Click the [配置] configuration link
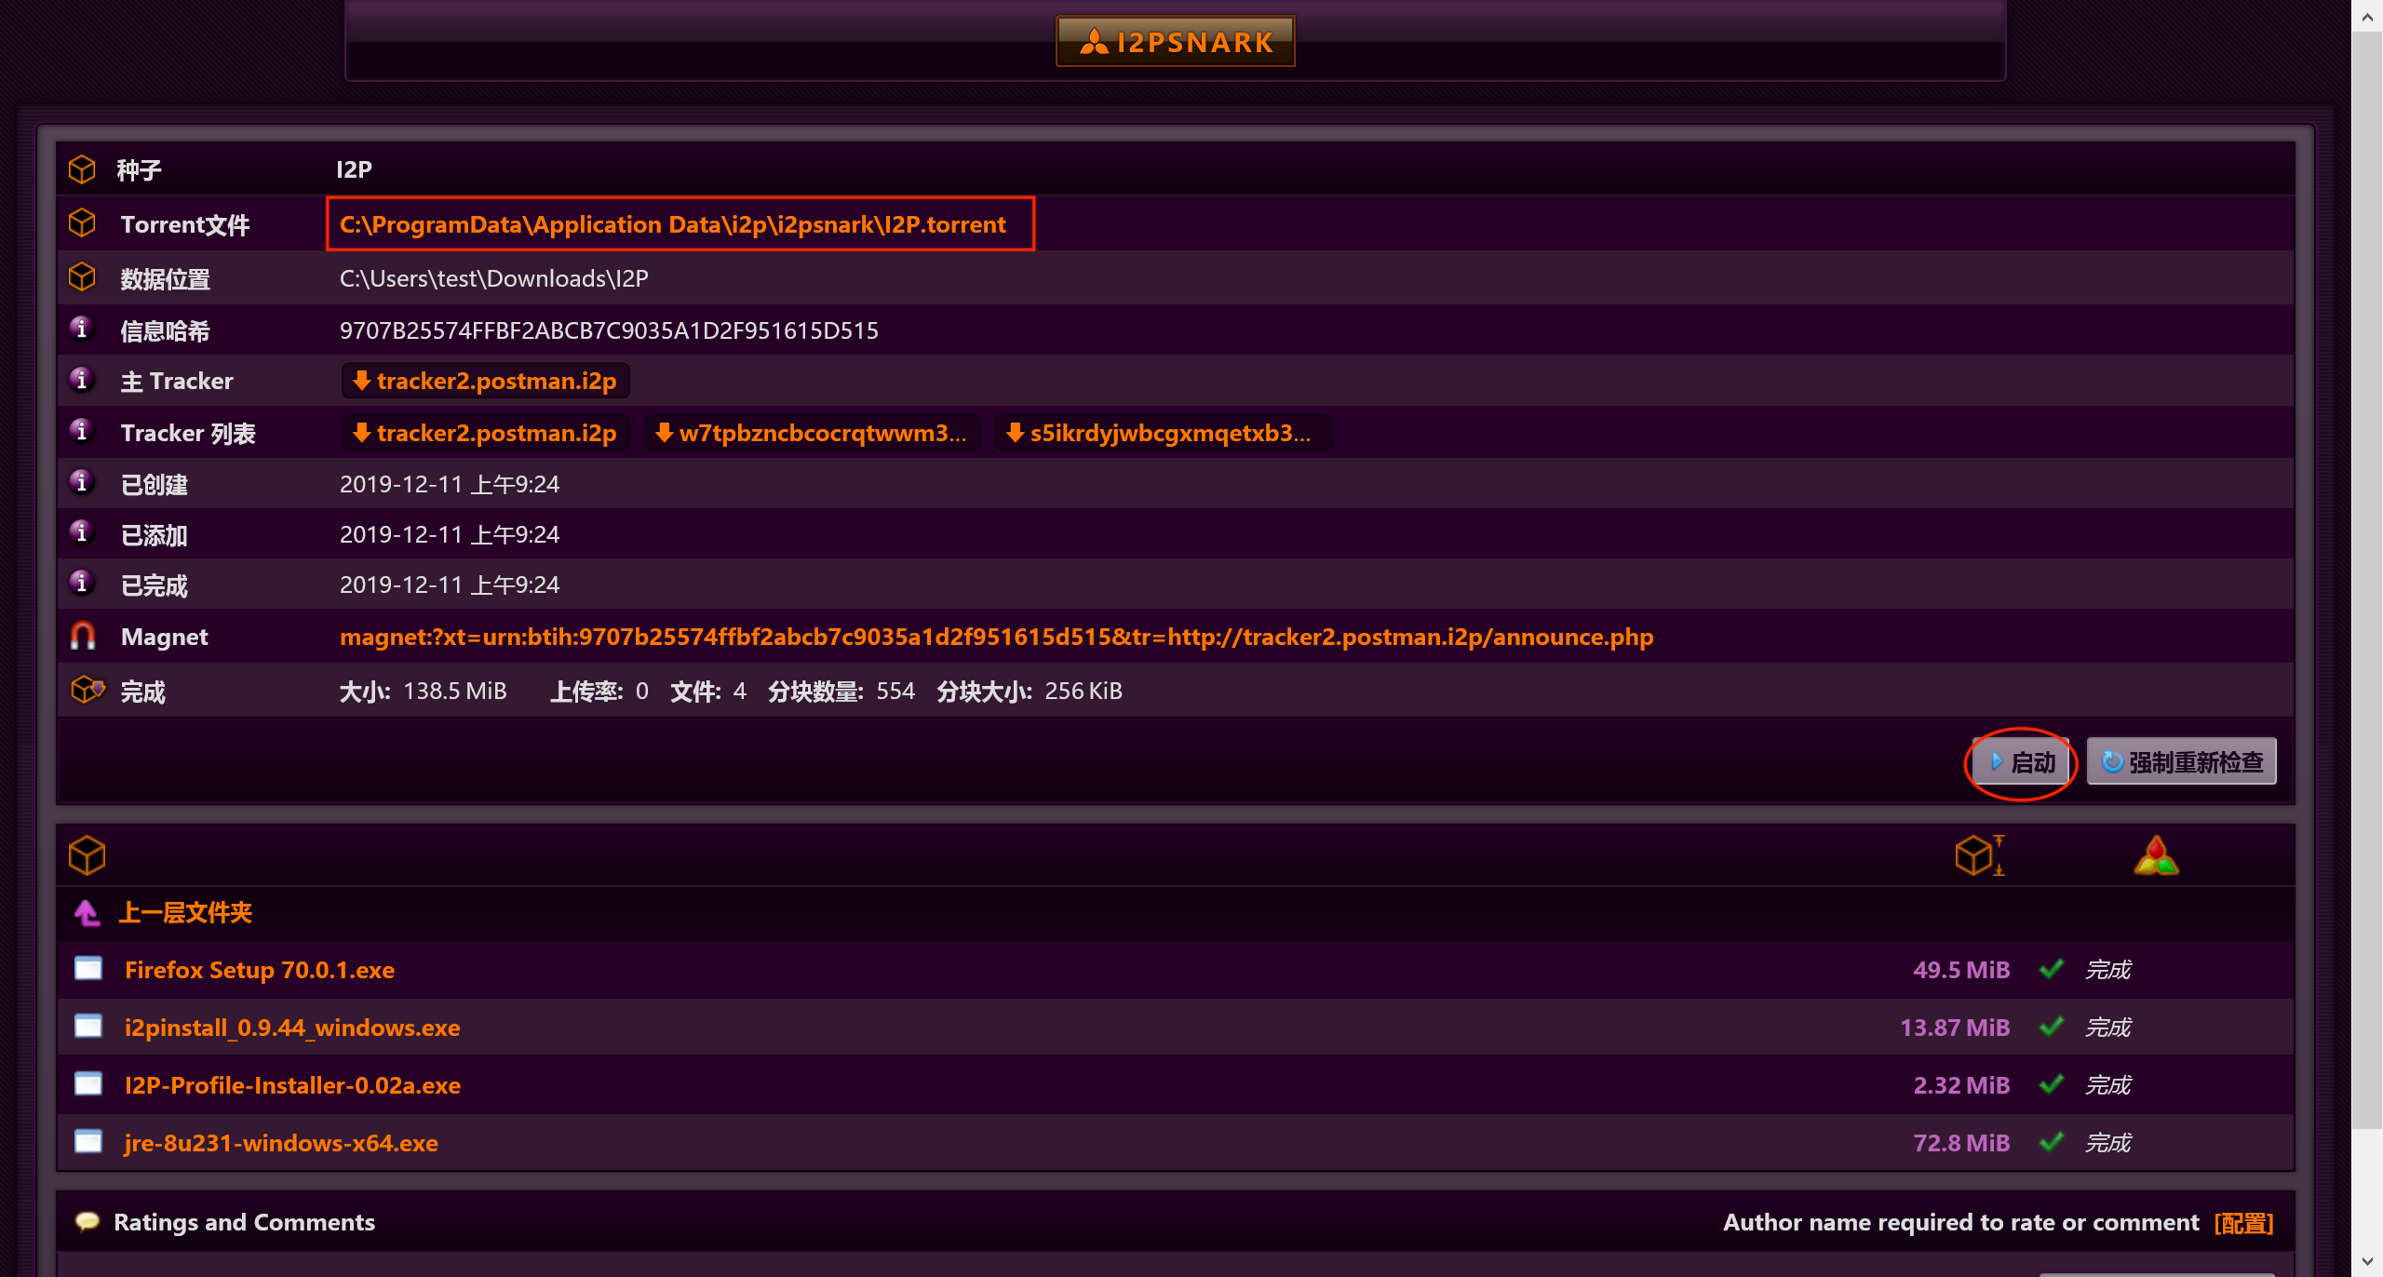This screenshot has height=1277, width=2383. pyautogui.click(x=2243, y=1223)
